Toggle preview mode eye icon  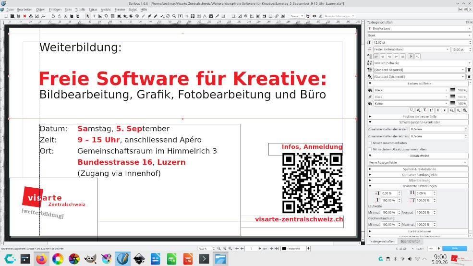point(315,16)
